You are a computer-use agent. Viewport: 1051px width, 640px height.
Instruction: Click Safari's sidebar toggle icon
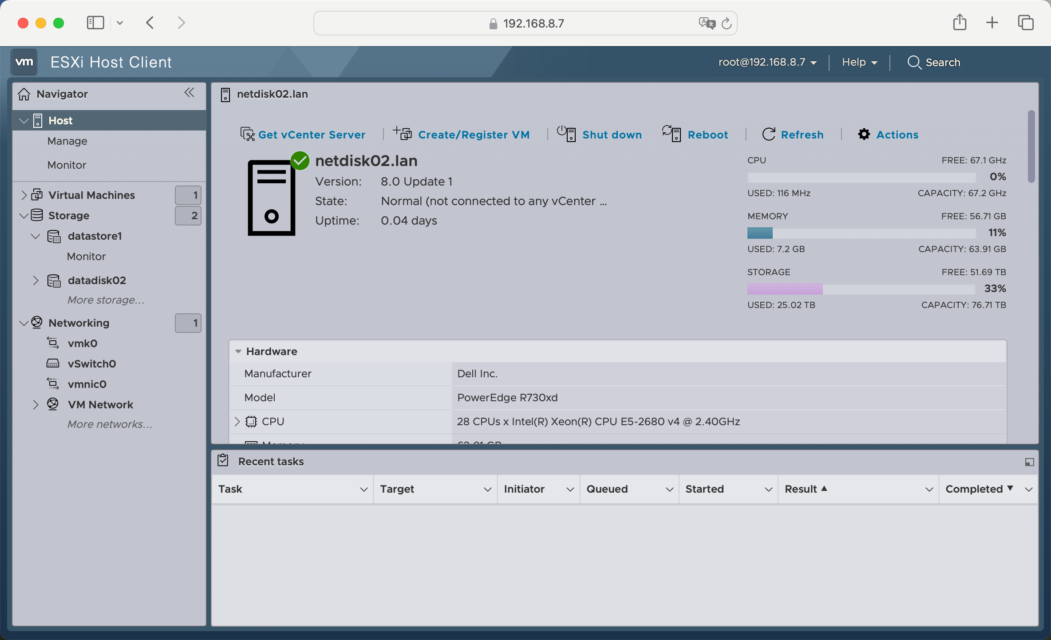point(95,23)
